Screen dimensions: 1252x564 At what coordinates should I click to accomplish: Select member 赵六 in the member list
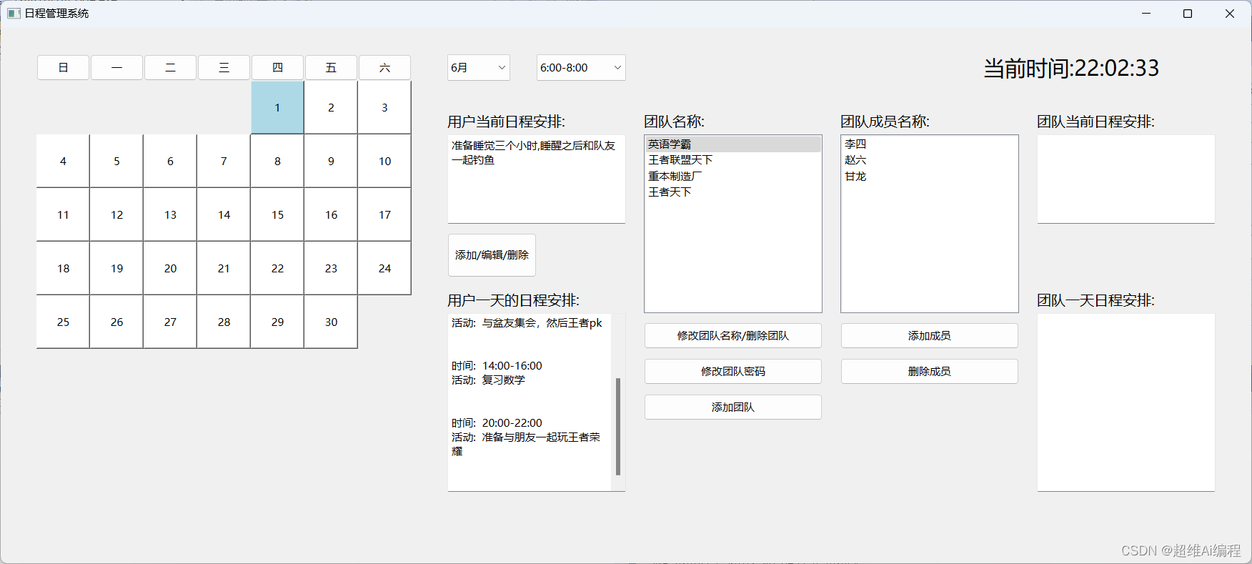(930, 160)
